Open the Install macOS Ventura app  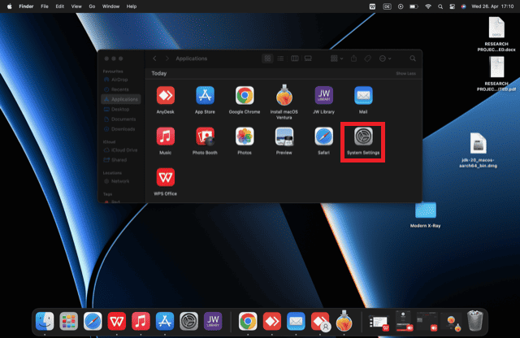[x=284, y=97]
